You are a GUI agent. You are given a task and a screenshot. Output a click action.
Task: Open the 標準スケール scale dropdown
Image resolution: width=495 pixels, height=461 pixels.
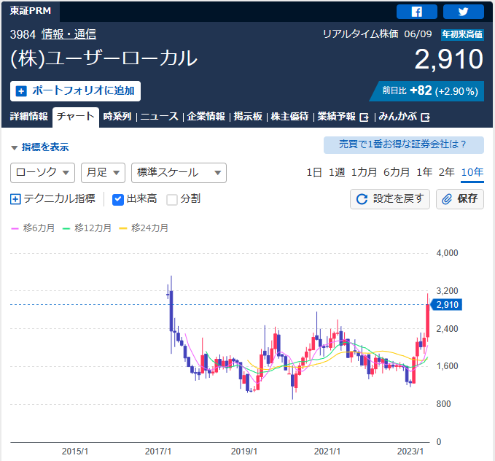tap(179, 173)
